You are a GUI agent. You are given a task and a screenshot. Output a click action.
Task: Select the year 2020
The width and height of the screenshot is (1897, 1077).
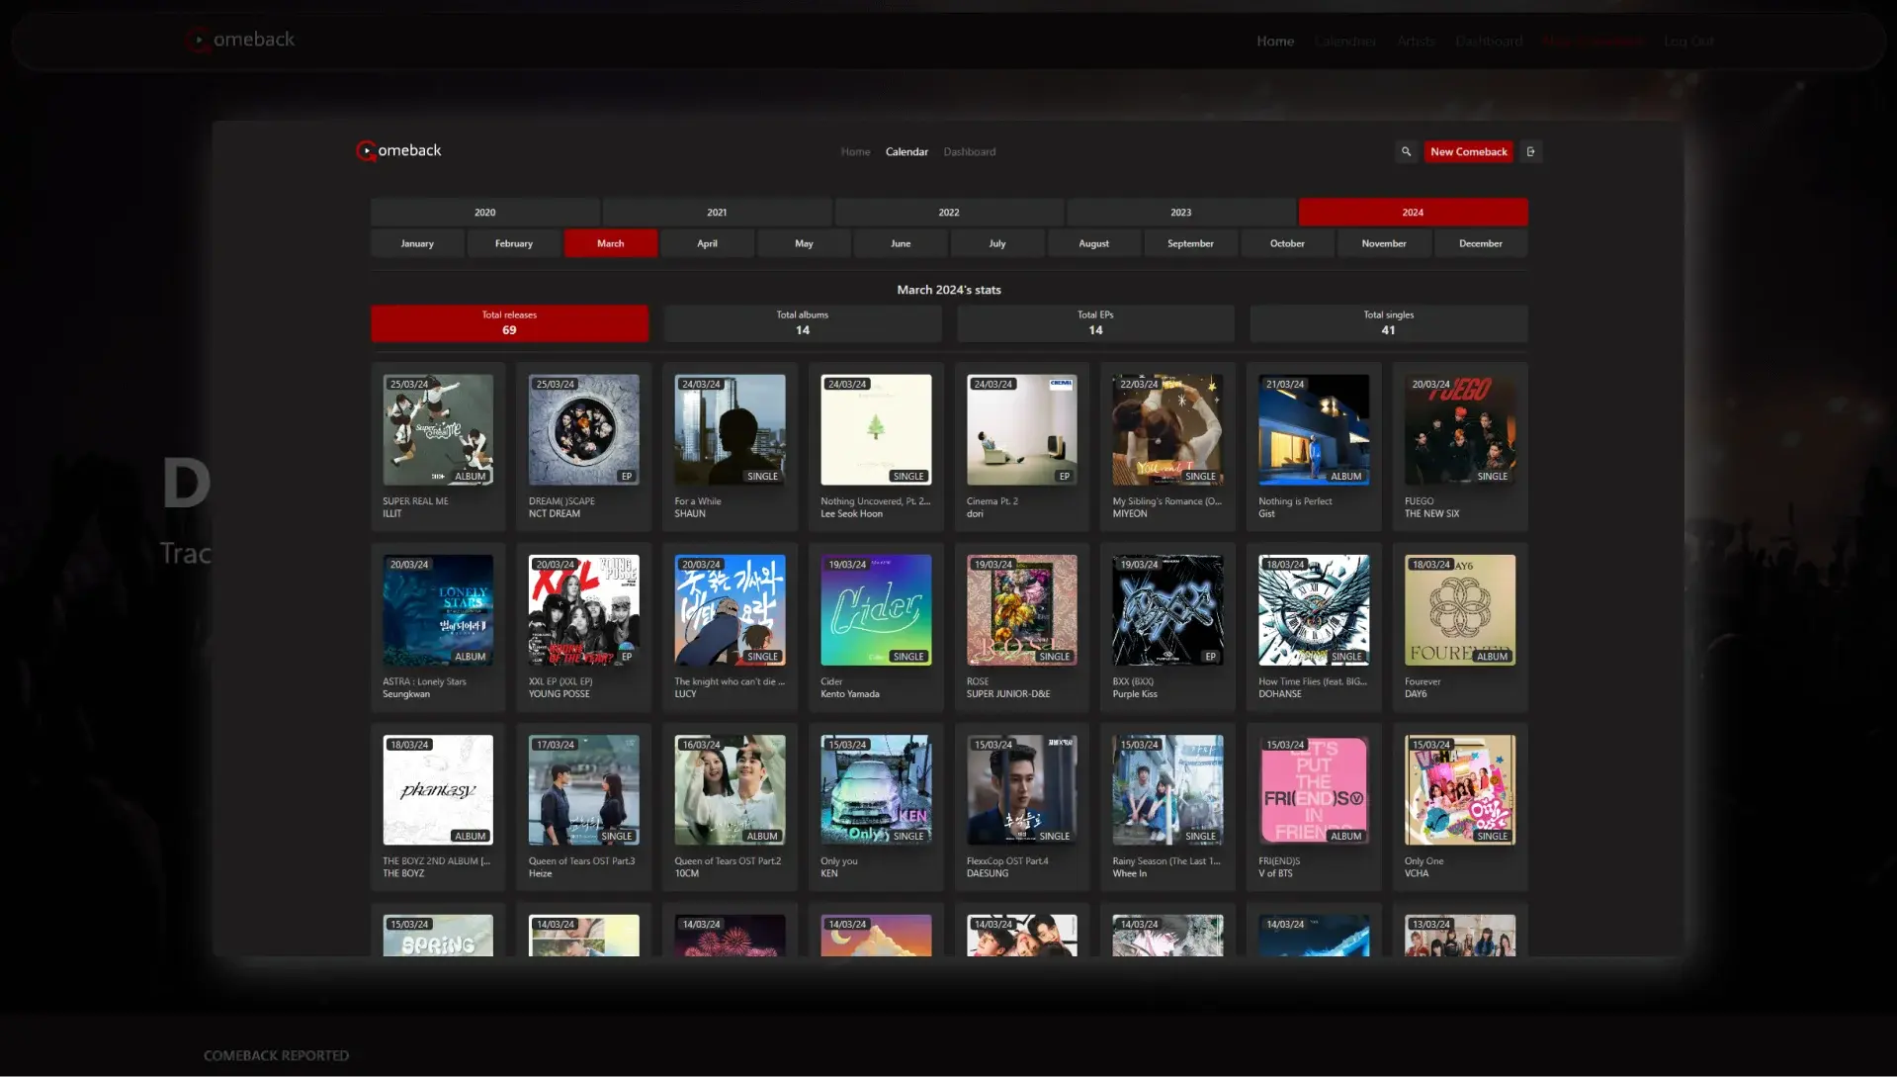tap(484, 212)
